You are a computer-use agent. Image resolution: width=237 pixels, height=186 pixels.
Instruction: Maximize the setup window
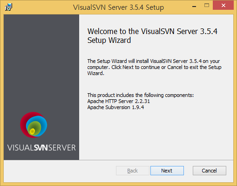(x=207, y=6)
